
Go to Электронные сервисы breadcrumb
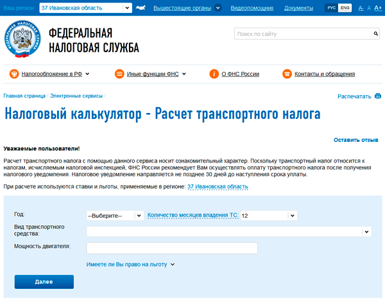[x=76, y=96]
